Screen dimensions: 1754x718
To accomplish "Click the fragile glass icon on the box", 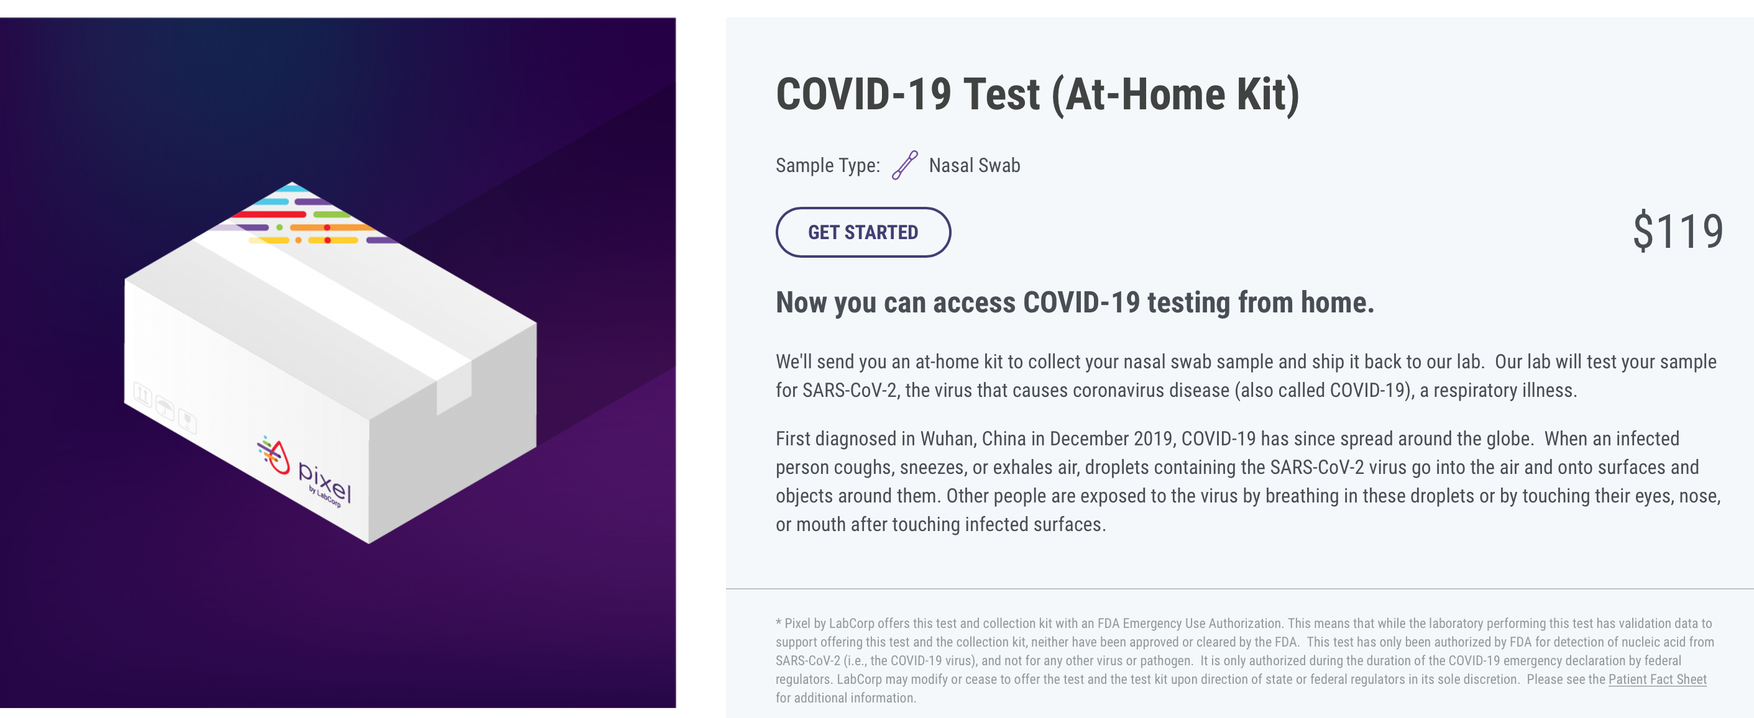I will click(x=187, y=421).
